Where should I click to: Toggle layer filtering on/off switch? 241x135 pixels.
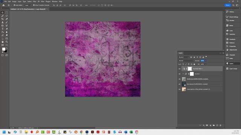pos(206,57)
